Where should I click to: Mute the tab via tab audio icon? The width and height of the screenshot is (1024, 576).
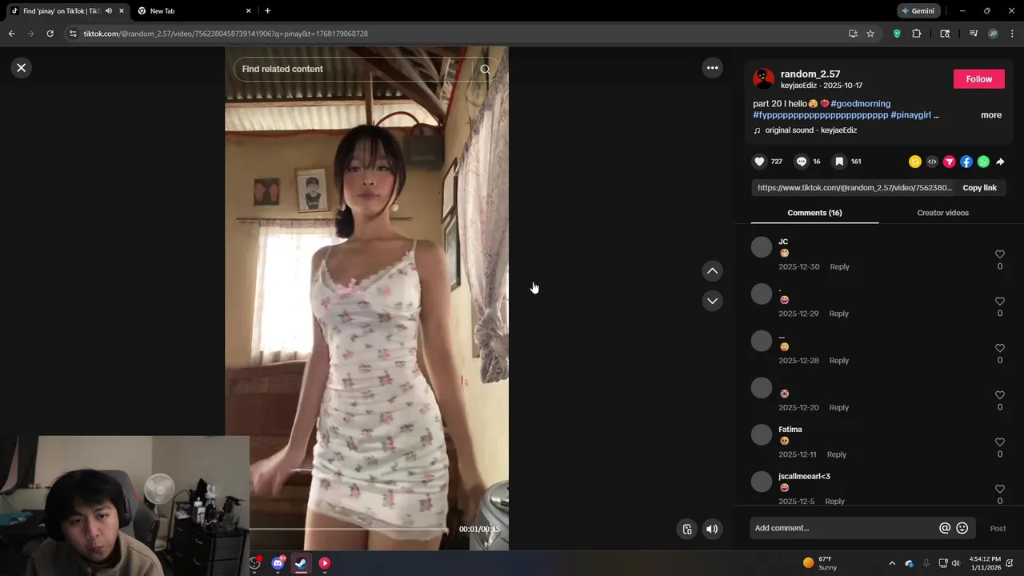click(x=109, y=11)
